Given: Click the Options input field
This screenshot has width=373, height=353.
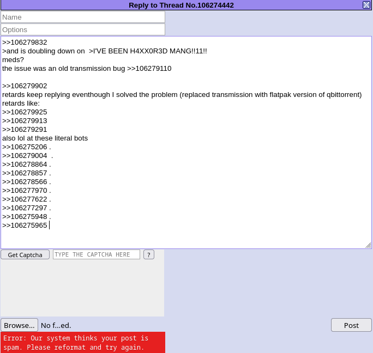Looking at the screenshot, I should point(83,30).
